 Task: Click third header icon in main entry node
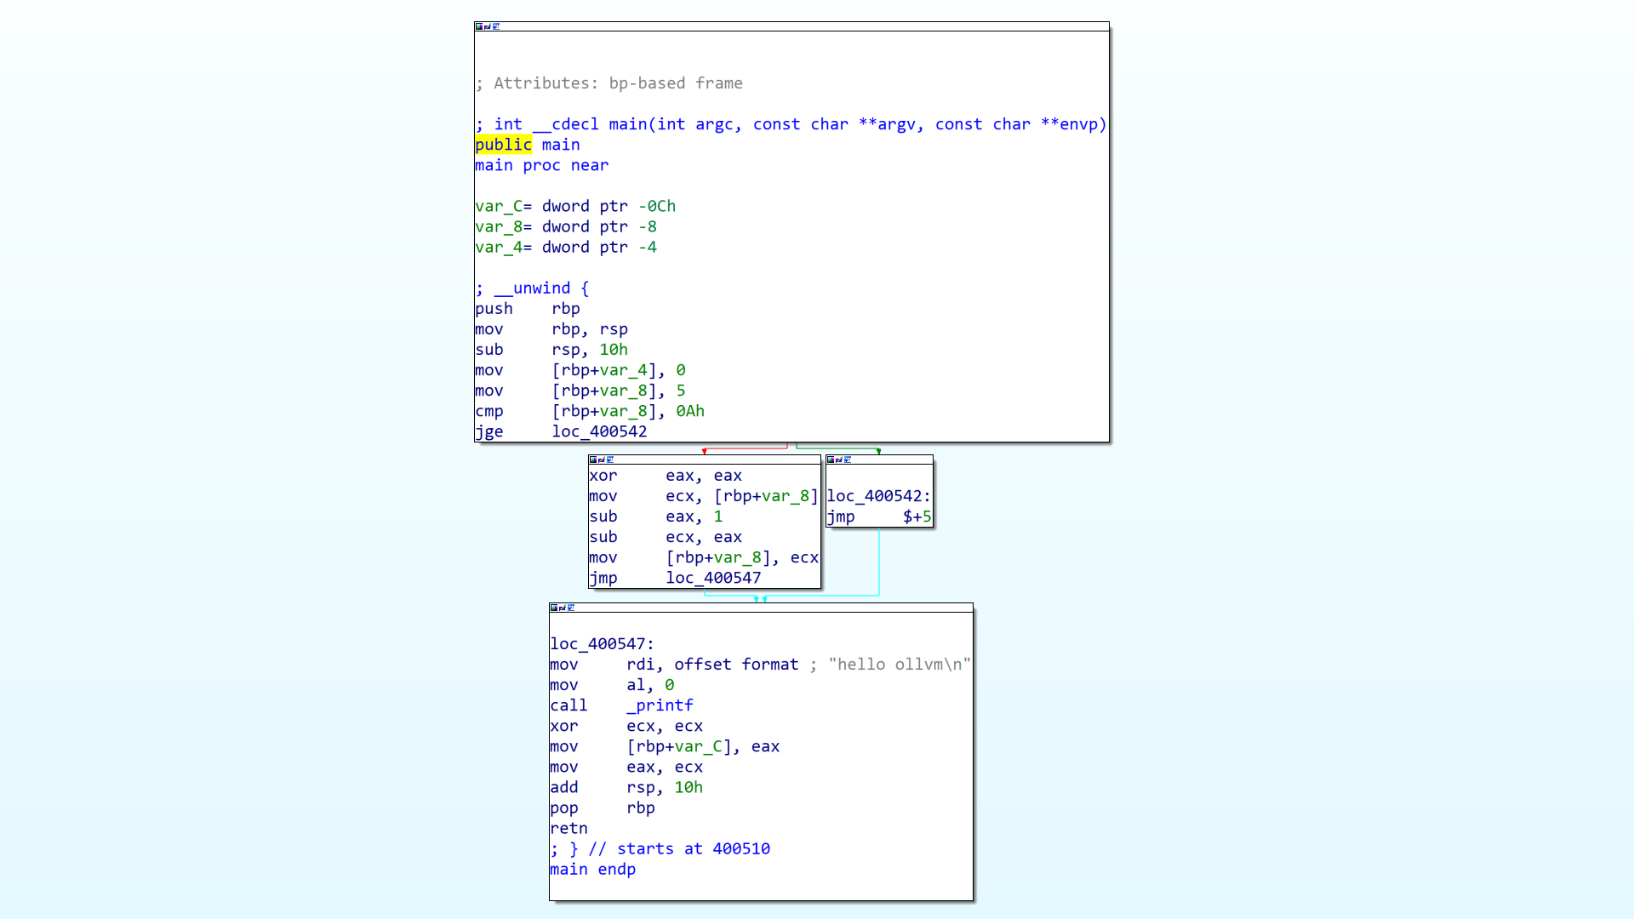click(x=496, y=26)
